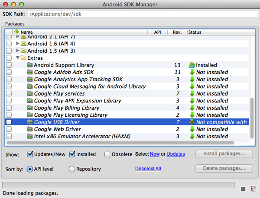
Task: Click the Android robot icon in Name header
Action: point(16,32)
